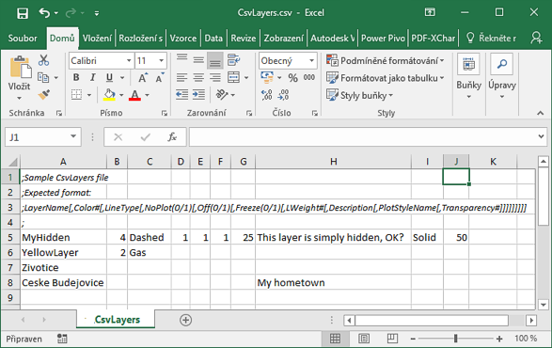Click the Borders icon

click(77, 94)
